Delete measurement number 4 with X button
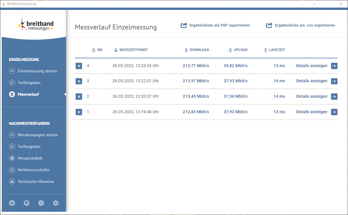 79,66
